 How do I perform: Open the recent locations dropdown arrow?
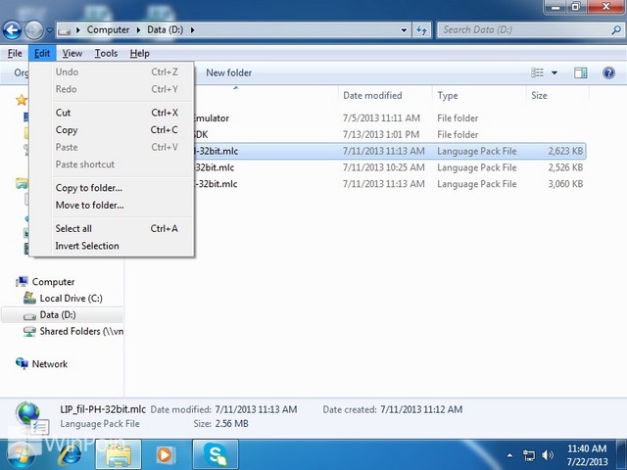(49, 30)
